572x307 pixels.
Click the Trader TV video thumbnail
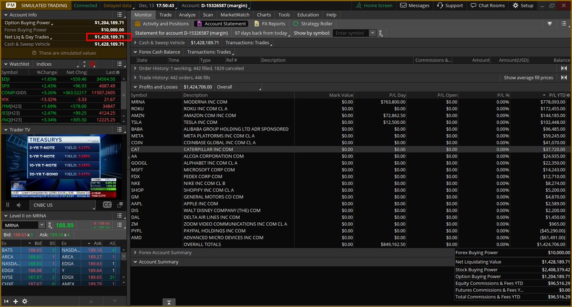pyautogui.click(x=63, y=167)
